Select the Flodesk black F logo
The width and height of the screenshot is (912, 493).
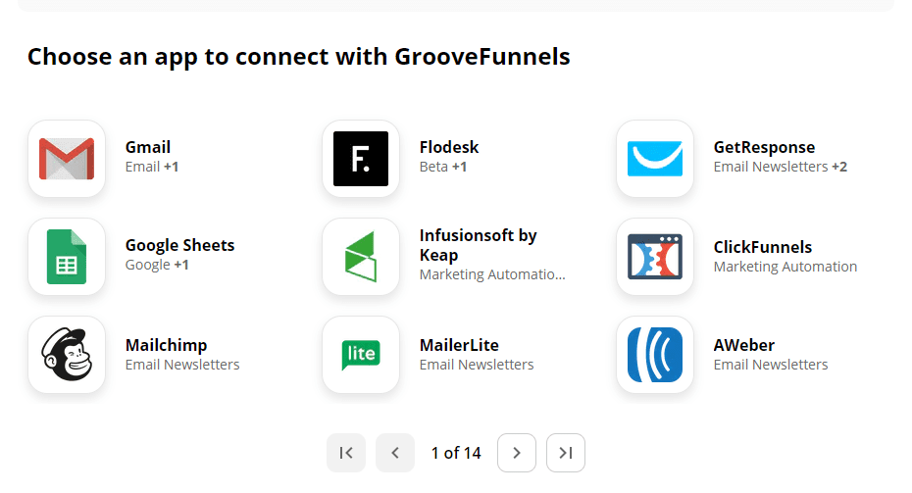point(361,159)
